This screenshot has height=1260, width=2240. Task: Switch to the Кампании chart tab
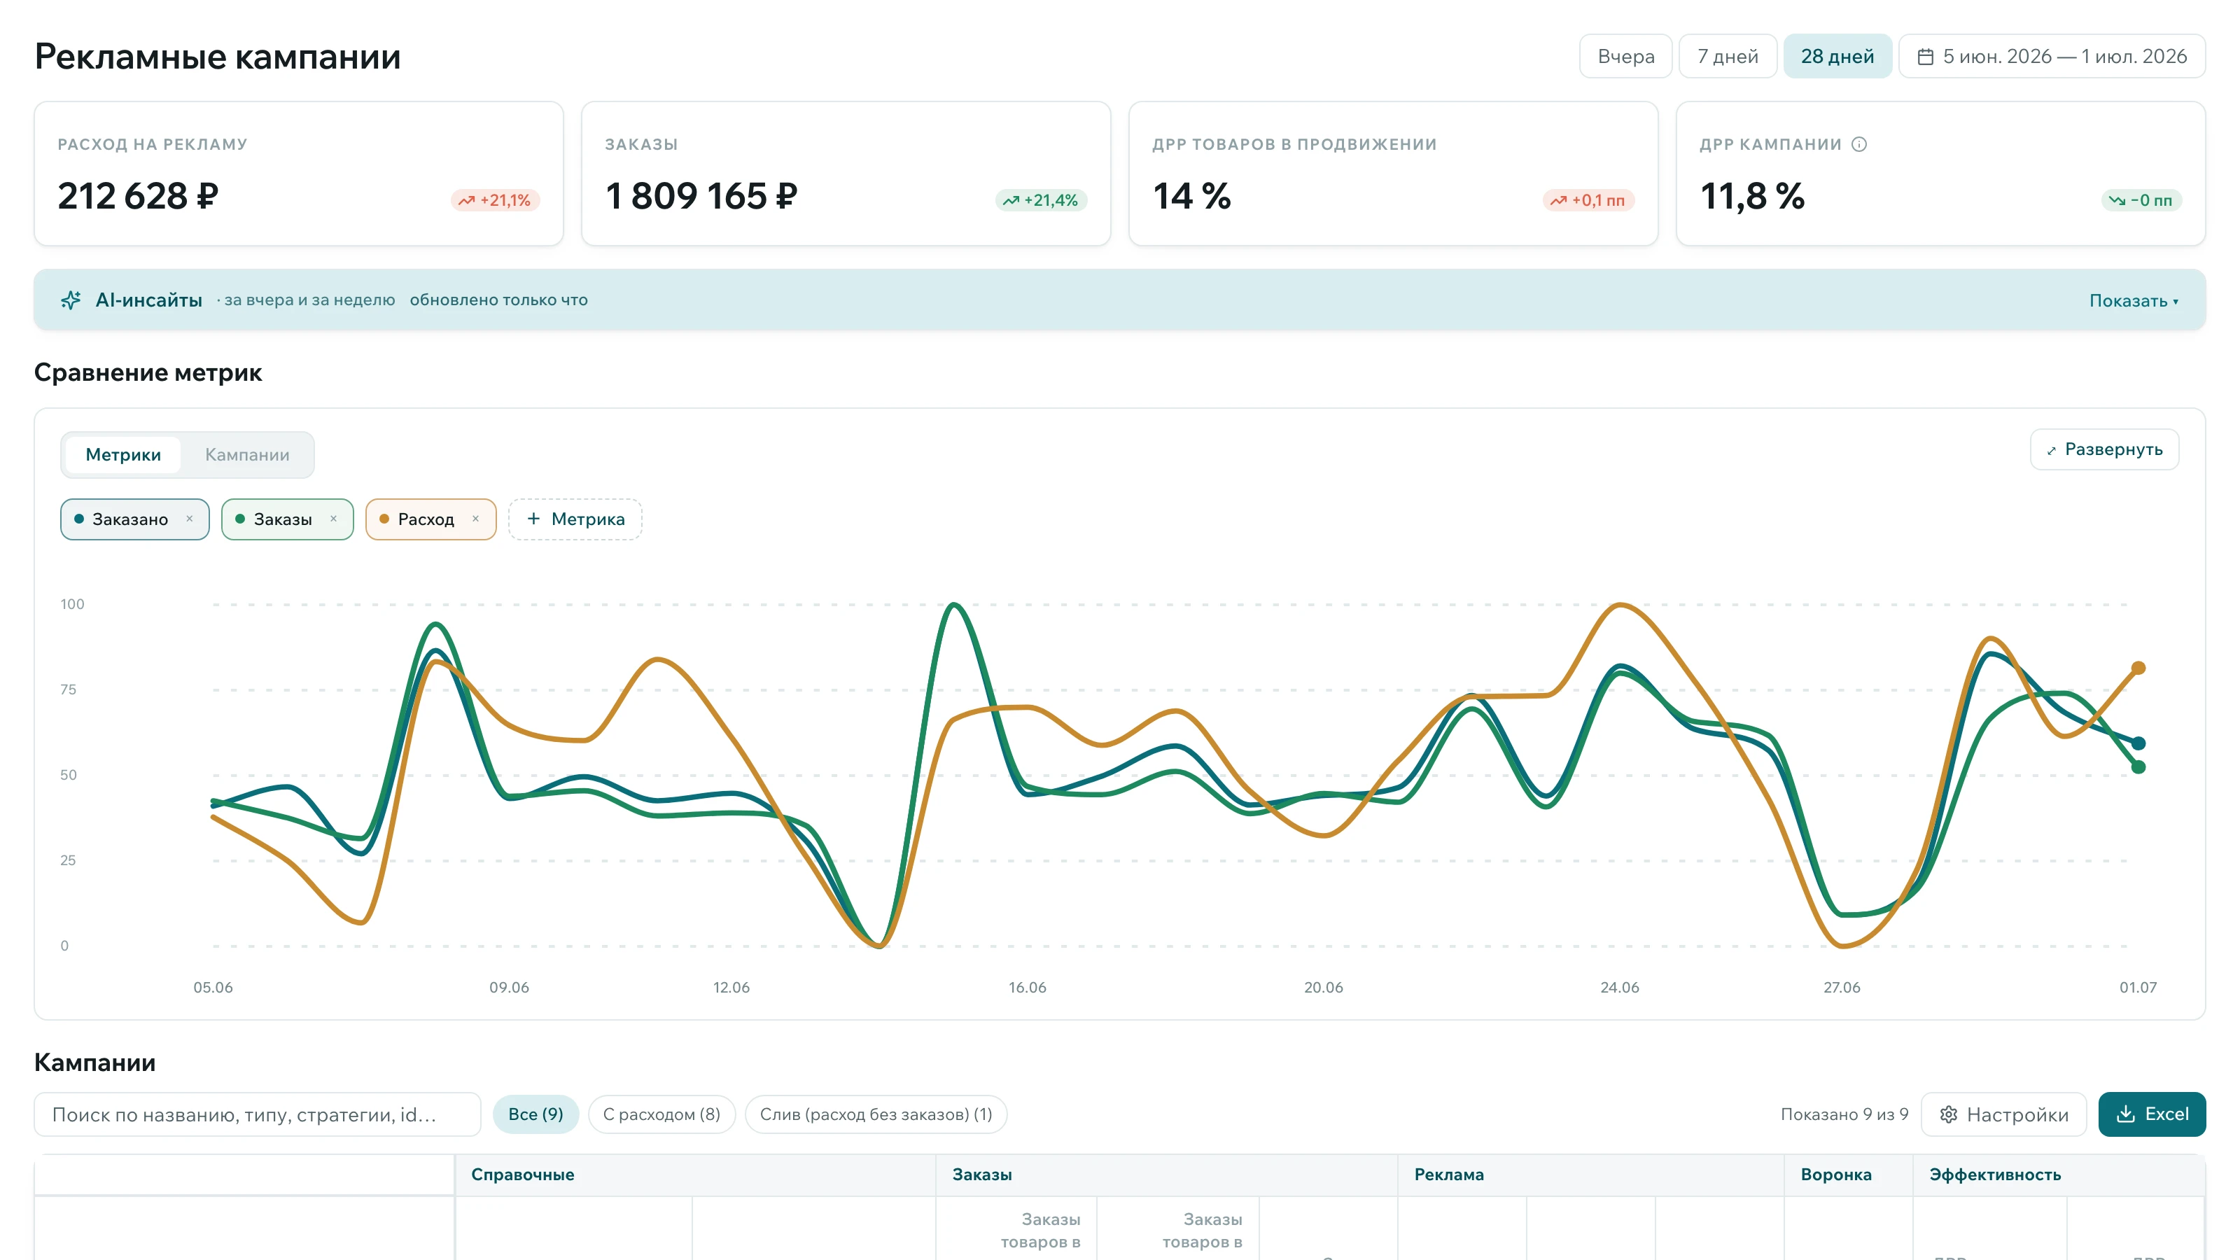click(247, 455)
